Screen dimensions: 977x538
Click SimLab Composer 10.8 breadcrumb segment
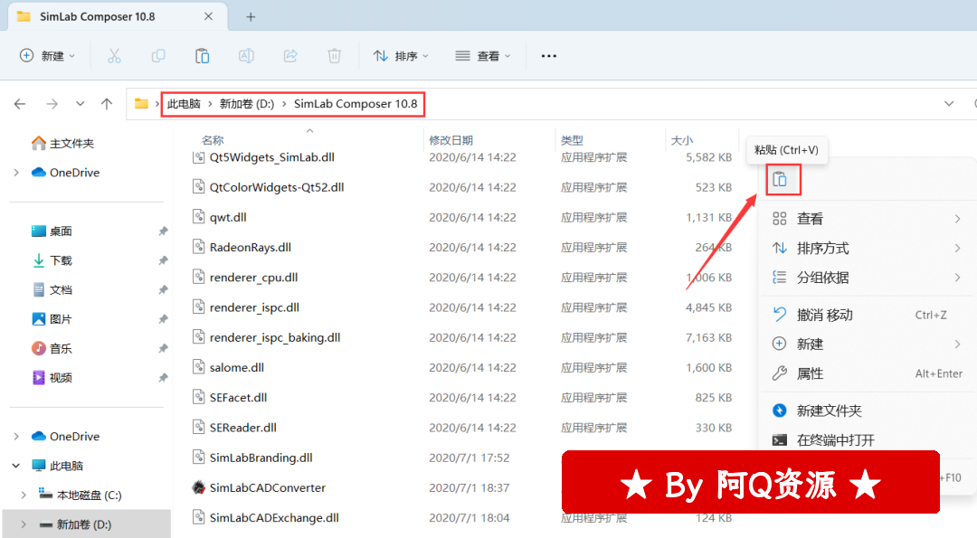(x=356, y=104)
